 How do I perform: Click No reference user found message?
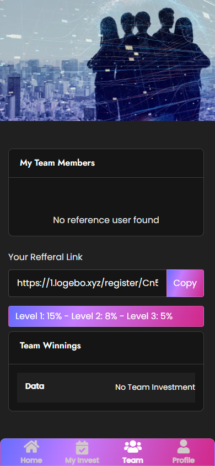point(106,220)
